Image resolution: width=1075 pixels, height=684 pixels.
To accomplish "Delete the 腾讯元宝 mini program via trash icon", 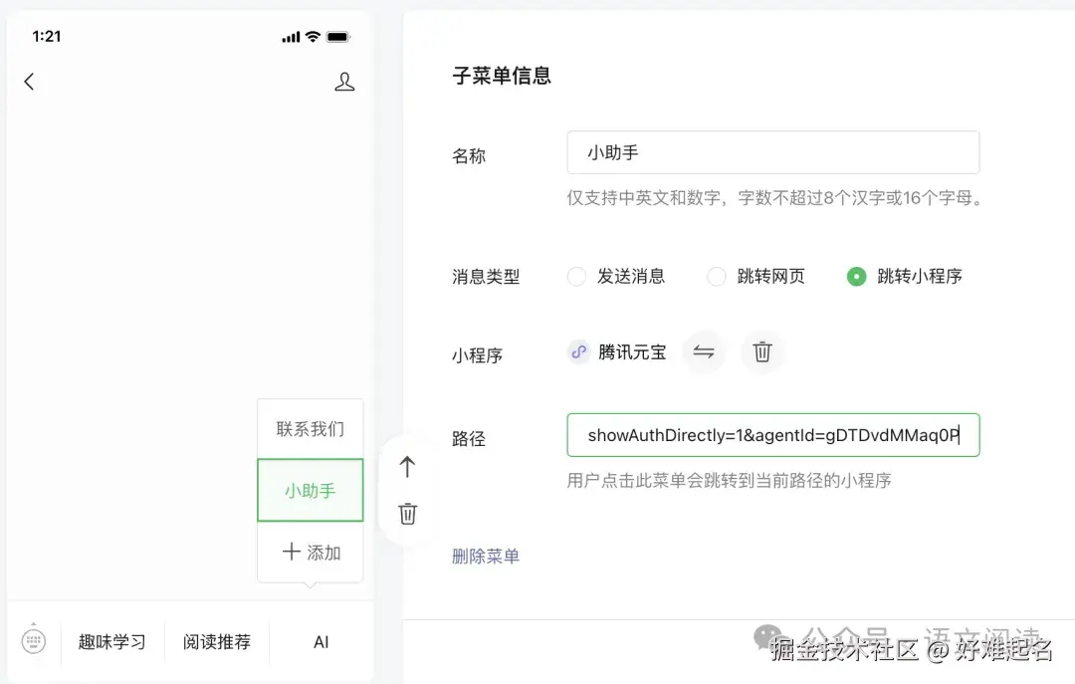I will (x=762, y=351).
